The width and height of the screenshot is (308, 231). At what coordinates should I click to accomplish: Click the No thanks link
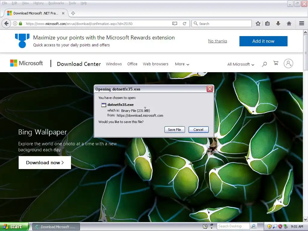(217, 41)
